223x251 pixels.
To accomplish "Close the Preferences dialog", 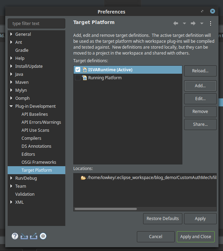I will tap(213, 11).
